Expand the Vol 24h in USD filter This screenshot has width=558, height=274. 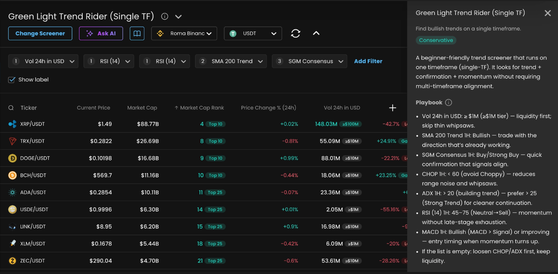pos(43,61)
